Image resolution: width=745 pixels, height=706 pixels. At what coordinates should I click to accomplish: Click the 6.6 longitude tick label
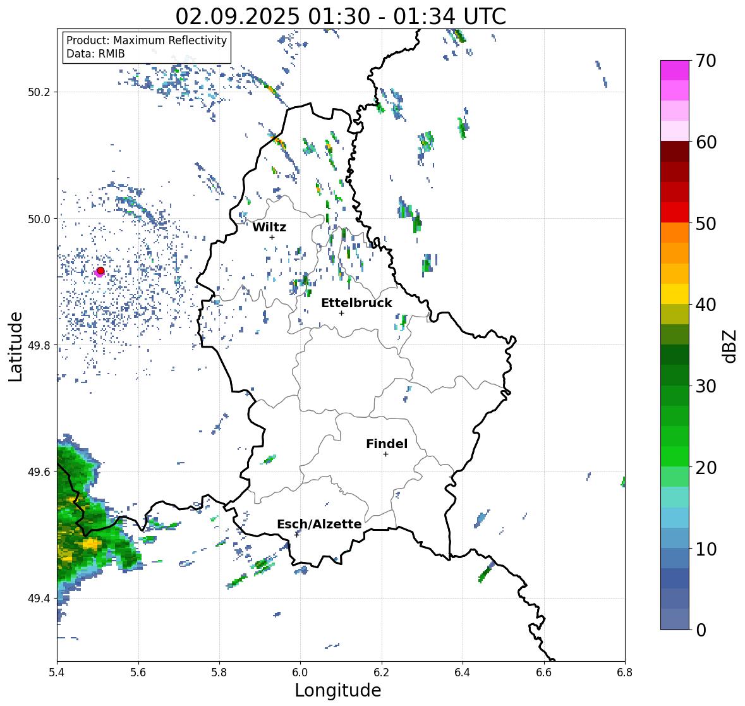tap(544, 672)
